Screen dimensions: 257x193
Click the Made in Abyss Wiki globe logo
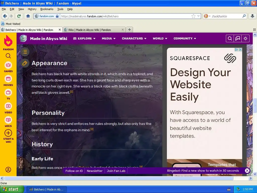[x=23, y=38]
